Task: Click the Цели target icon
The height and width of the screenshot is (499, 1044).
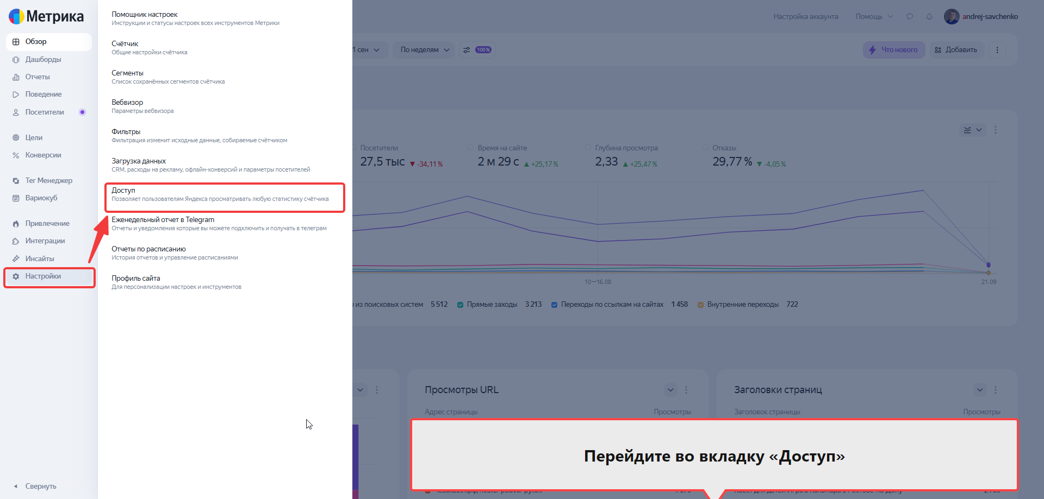Action: click(x=16, y=138)
